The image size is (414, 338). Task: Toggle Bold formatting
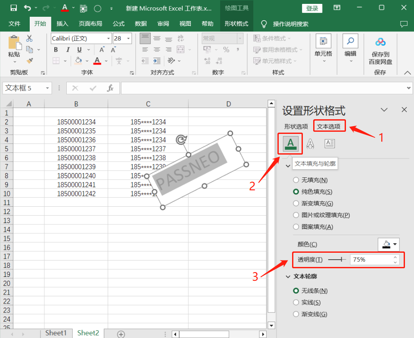[56, 50]
